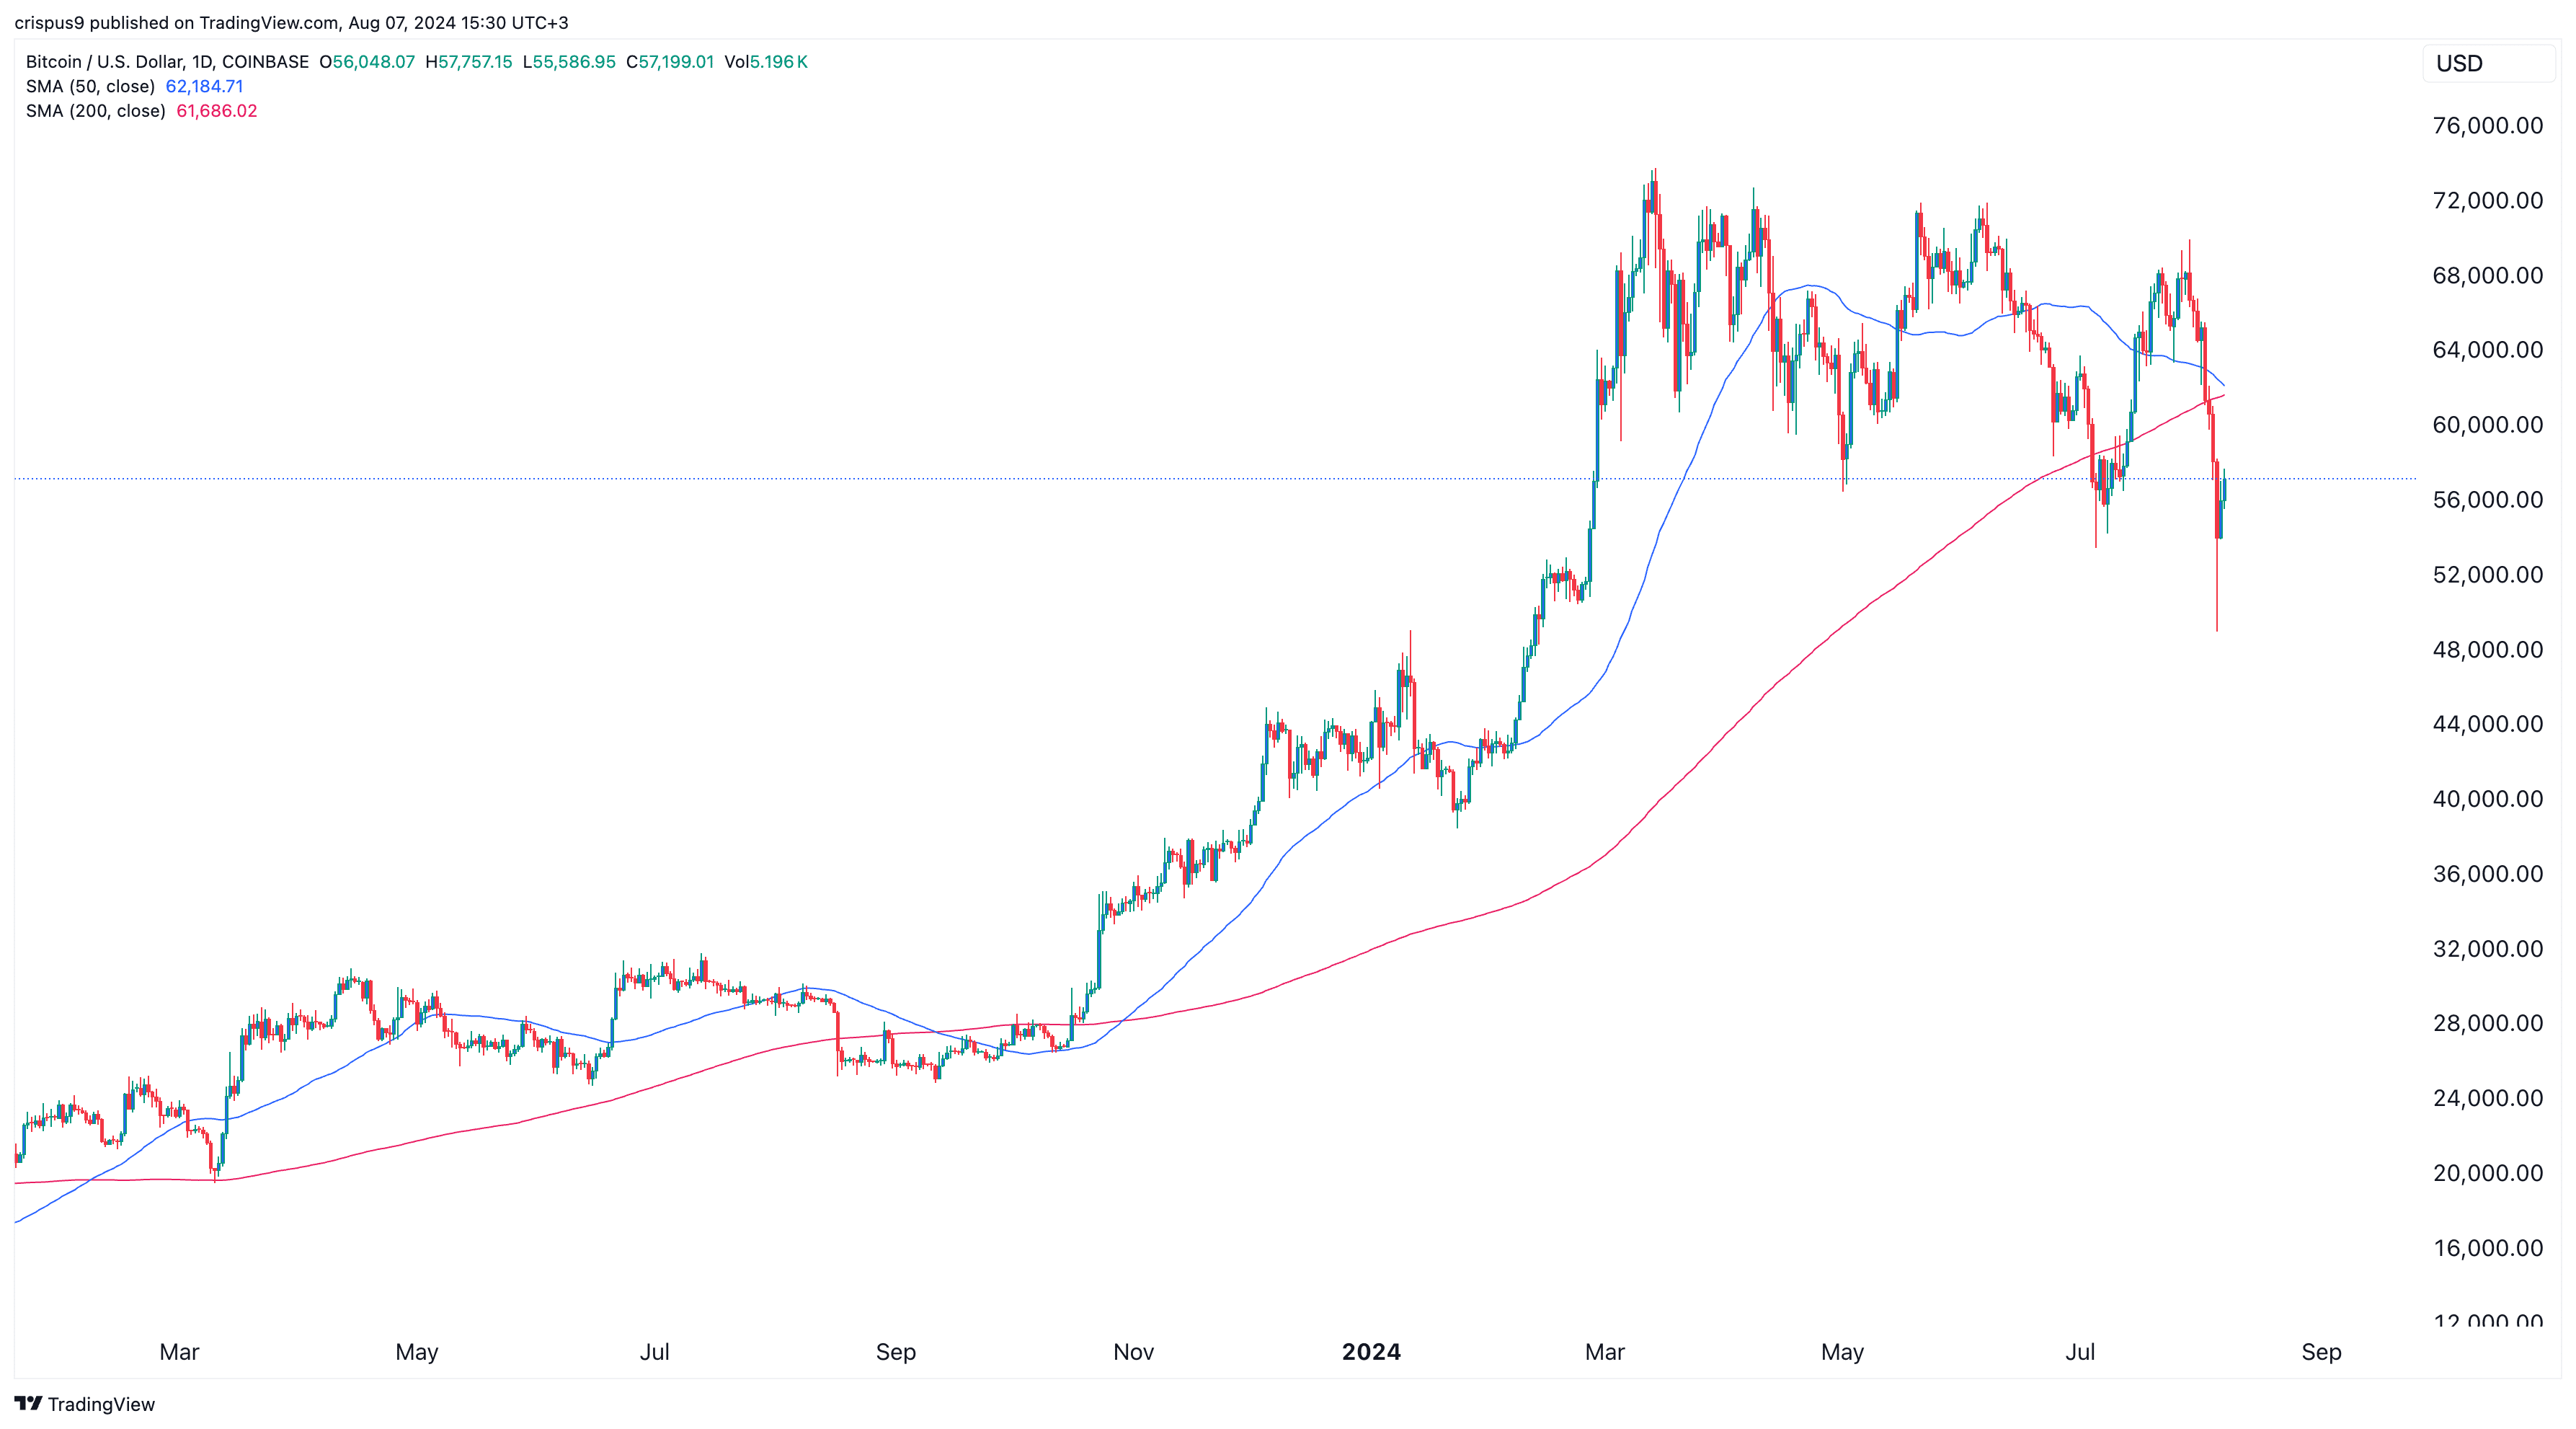Click the 44,000.00 price axis label
Screen dimensions: 2576x1429
click(2488, 723)
